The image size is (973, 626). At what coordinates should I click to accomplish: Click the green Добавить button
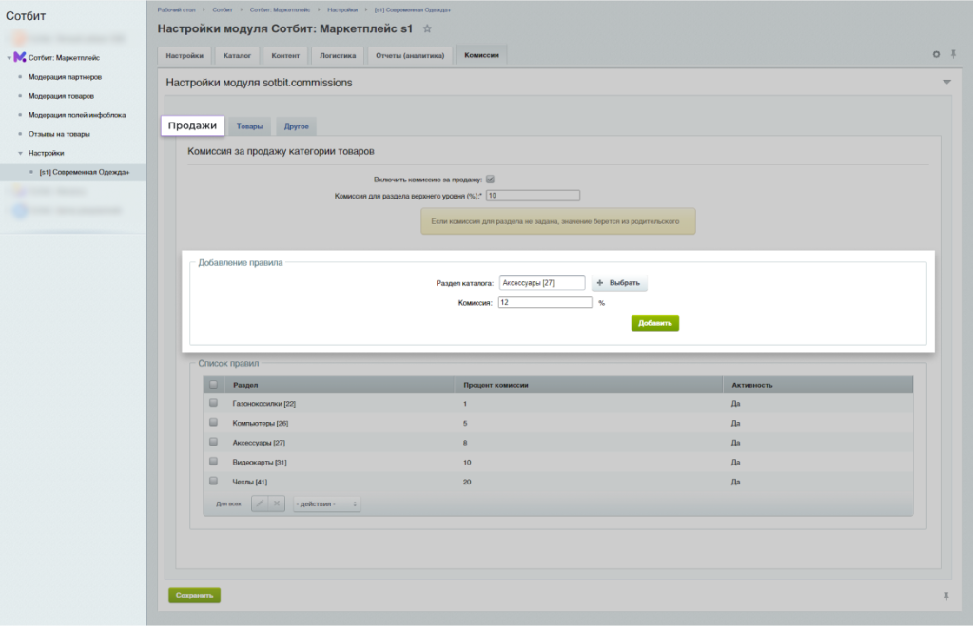point(655,323)
